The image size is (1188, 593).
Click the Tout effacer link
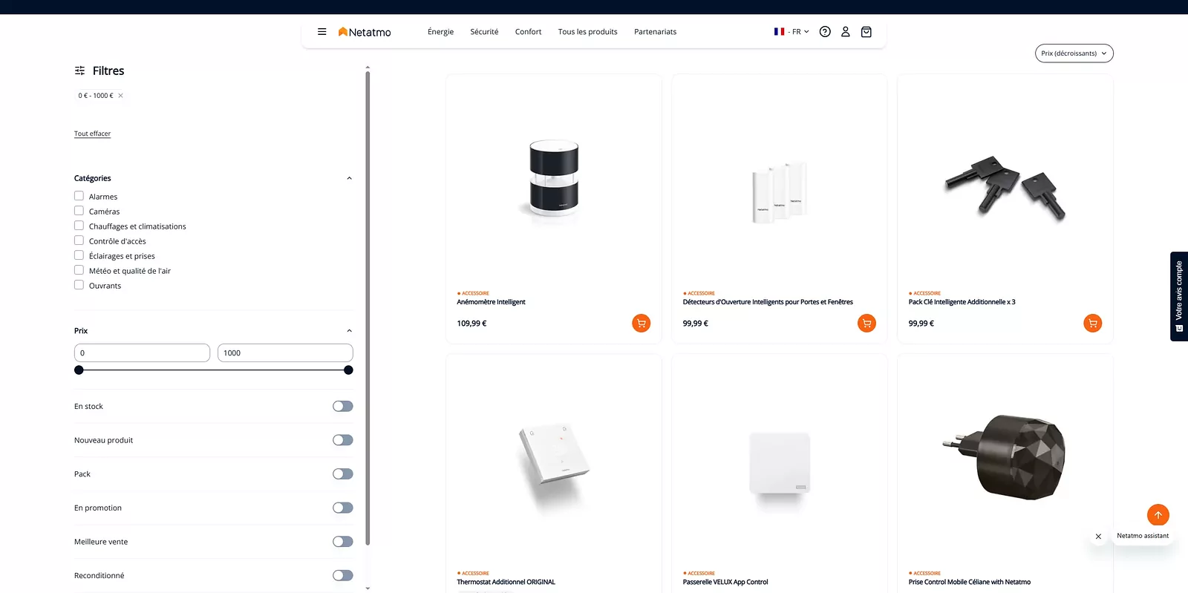[x=92, y=134]
